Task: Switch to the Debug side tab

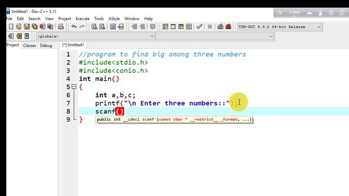Action: point(46,45)
